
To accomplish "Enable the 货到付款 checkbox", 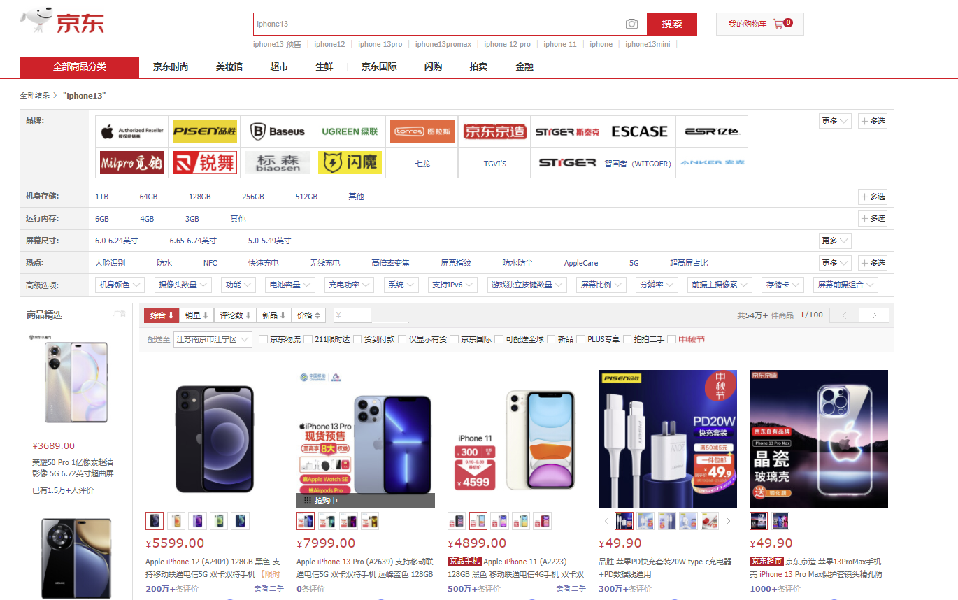I will 357,339.
